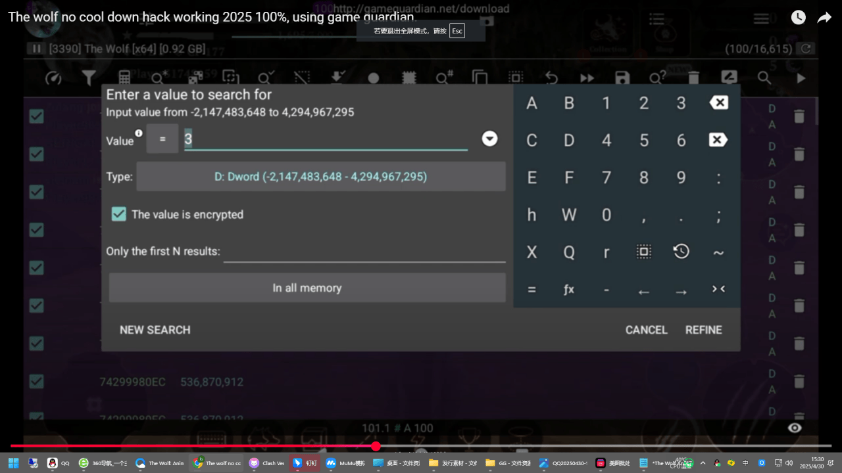Click REFINE to refine the search
Image resolution: width=842 pixels, height=473 pixels.
[703, 330]
